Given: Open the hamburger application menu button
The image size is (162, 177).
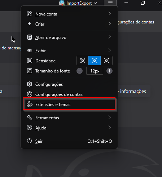Looking at the screenshot, I should click(x=110, y=3).
